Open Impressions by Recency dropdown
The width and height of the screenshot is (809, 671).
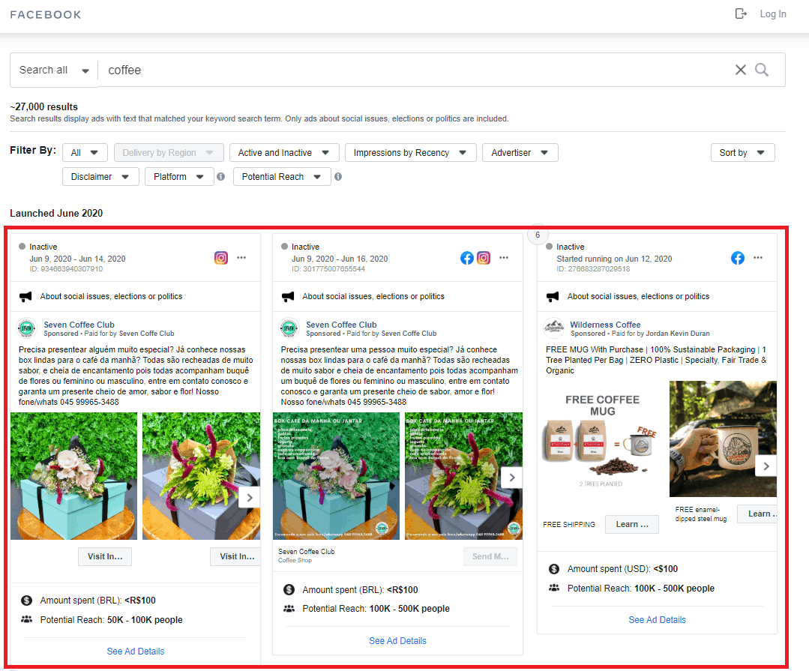(x=410, y=153)
